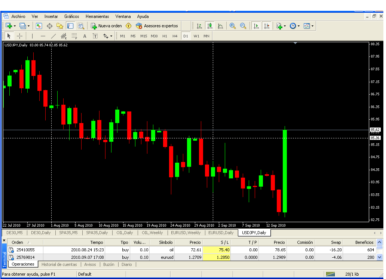Switch to the EURUSD,Daily chart tab
Viewport: 386px width, 279px height.
click(221, 233)
